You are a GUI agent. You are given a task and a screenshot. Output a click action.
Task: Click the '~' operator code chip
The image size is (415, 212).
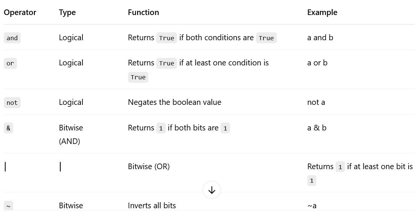point(8,206)
